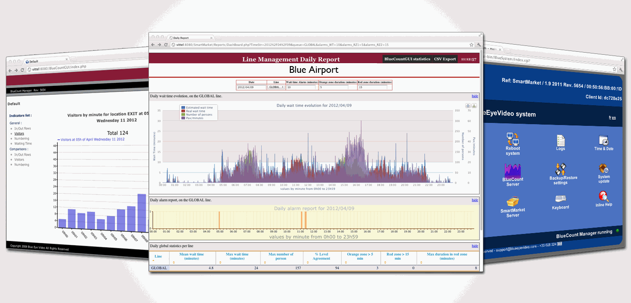
Task: Open Logs icon in BlueEyeVideo window
Action: coord(560,140)
